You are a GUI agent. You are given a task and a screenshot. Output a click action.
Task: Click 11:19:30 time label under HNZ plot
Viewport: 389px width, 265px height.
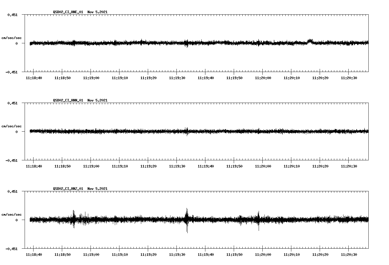[177, 255]
